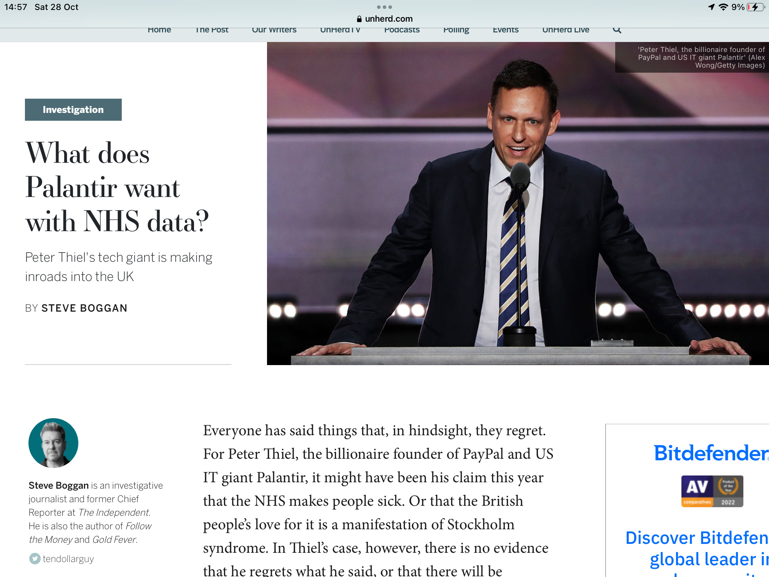Viewport: 769px width, 577px height.
Task: Open the Events page
Action: tap(506, 30)
